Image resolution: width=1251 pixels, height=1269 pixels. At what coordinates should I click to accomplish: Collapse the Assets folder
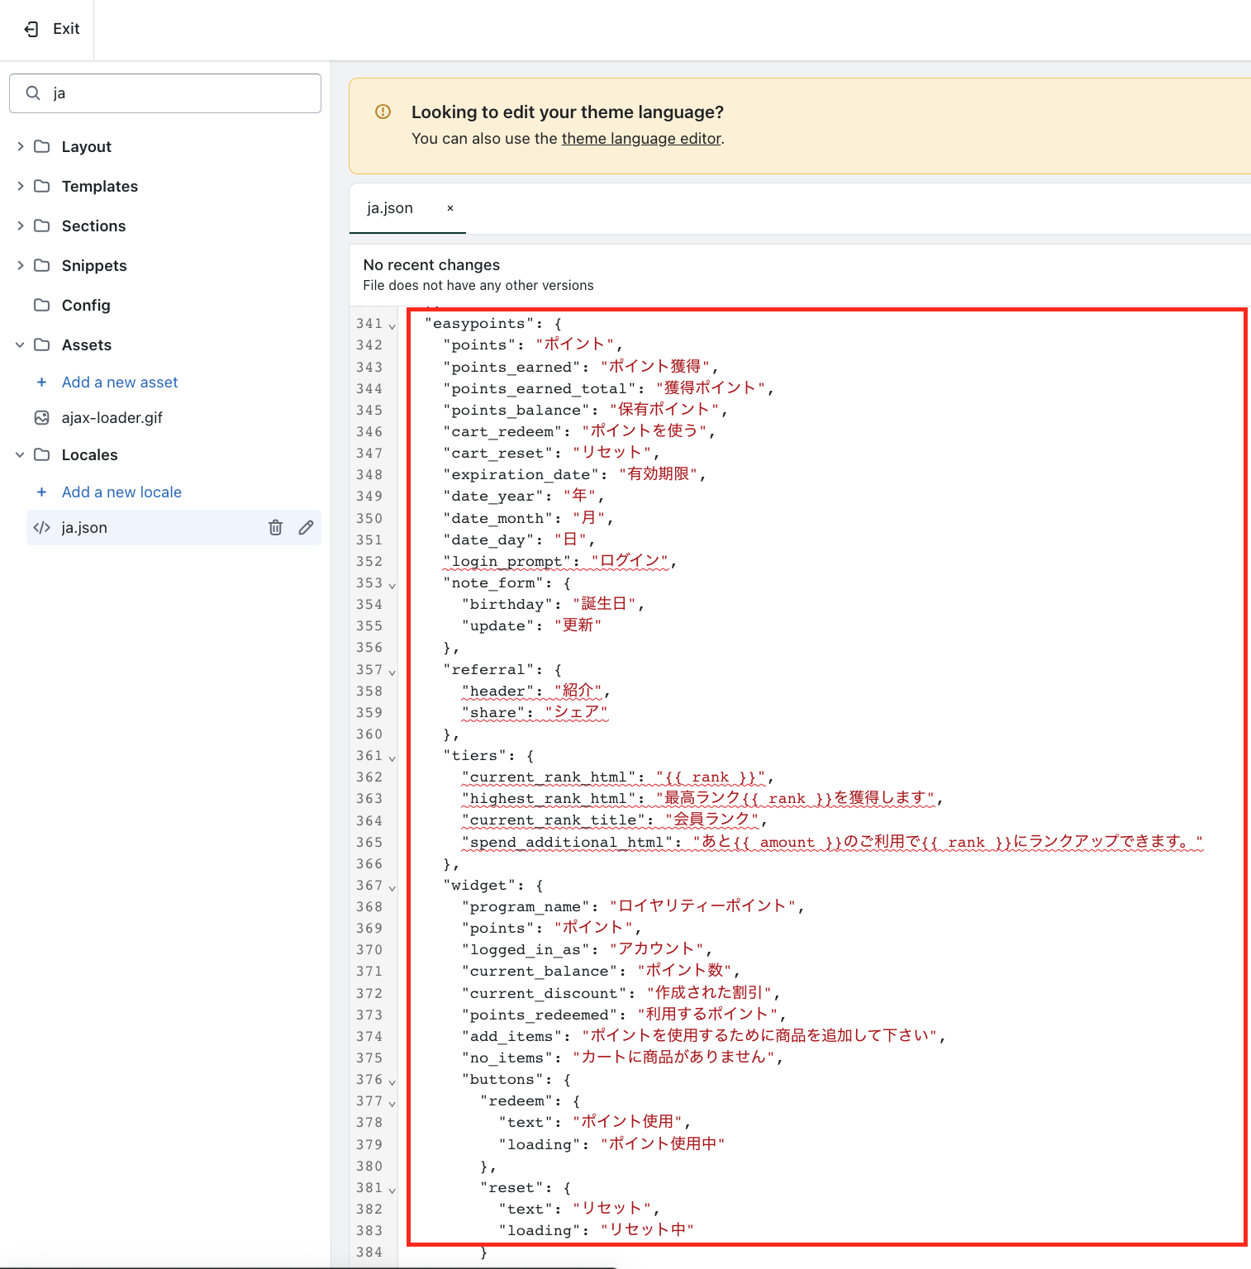coord(21,345)
